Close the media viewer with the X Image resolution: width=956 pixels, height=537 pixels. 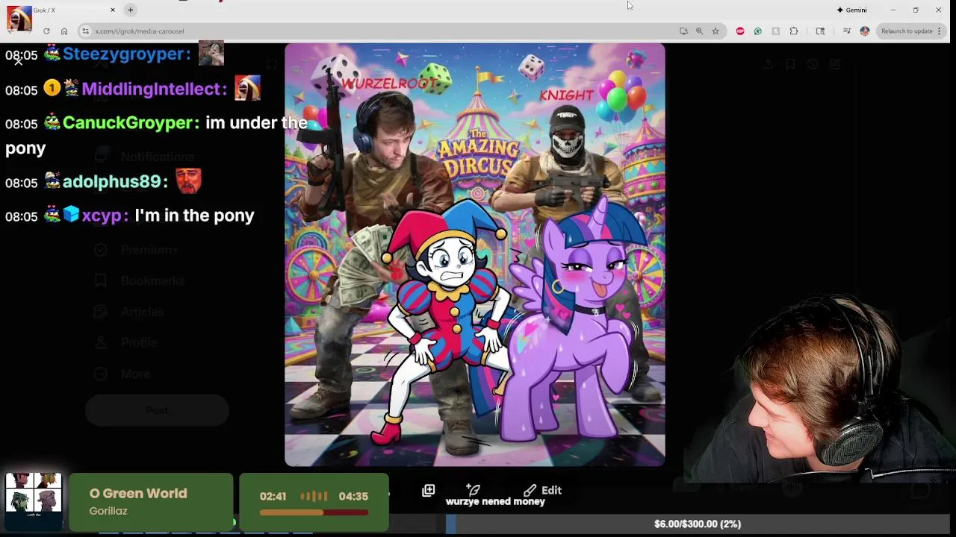click(x=19, y=61)
